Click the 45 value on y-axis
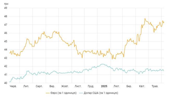 6,41
